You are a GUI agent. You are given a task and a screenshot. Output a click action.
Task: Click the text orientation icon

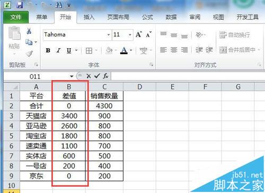pos(199,34)
